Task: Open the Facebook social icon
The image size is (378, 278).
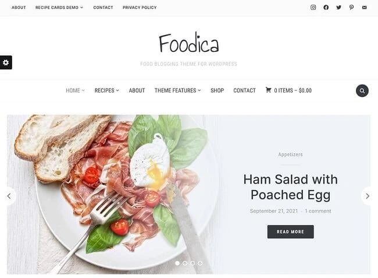Action: [x=326, y=7]
